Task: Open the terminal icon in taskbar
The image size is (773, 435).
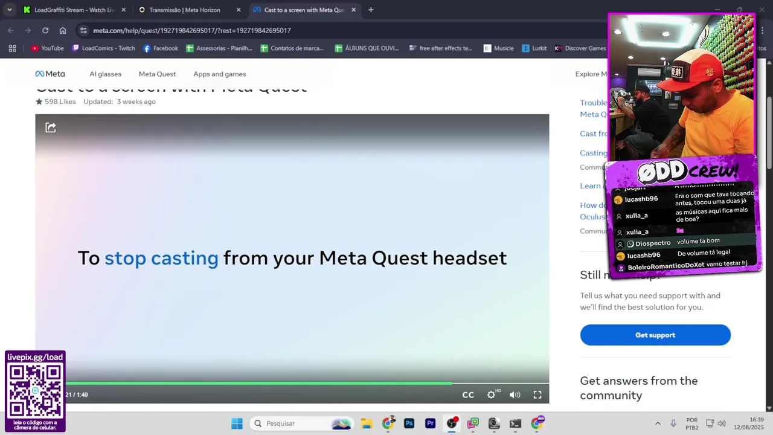Action: pyautogui.click(x=515, y=424)
